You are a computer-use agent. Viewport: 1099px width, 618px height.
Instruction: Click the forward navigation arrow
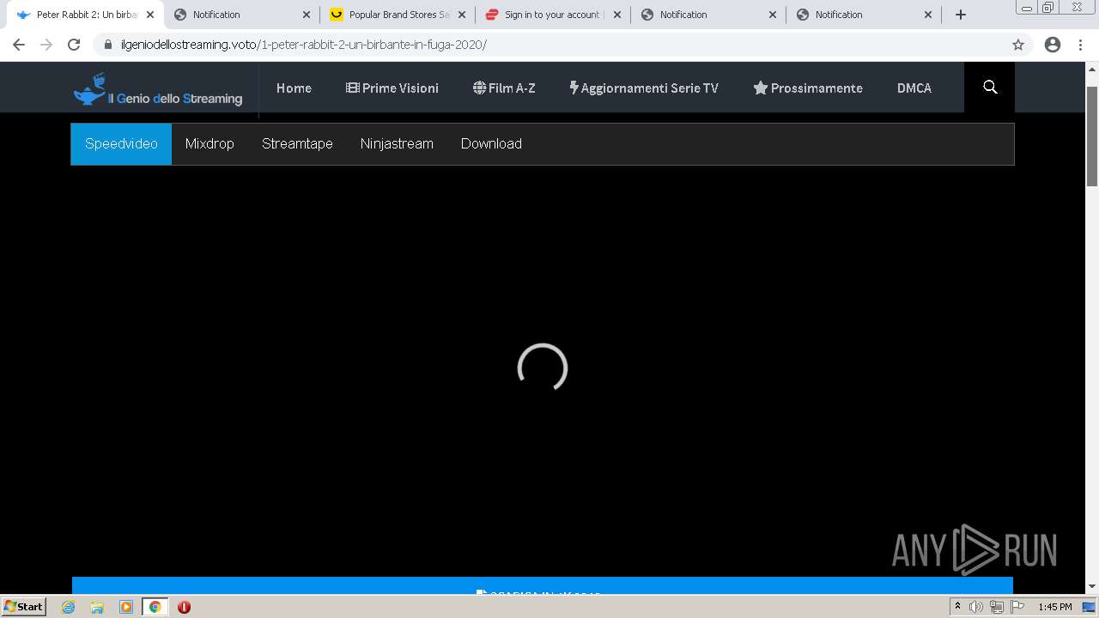(x=46, y=45)
